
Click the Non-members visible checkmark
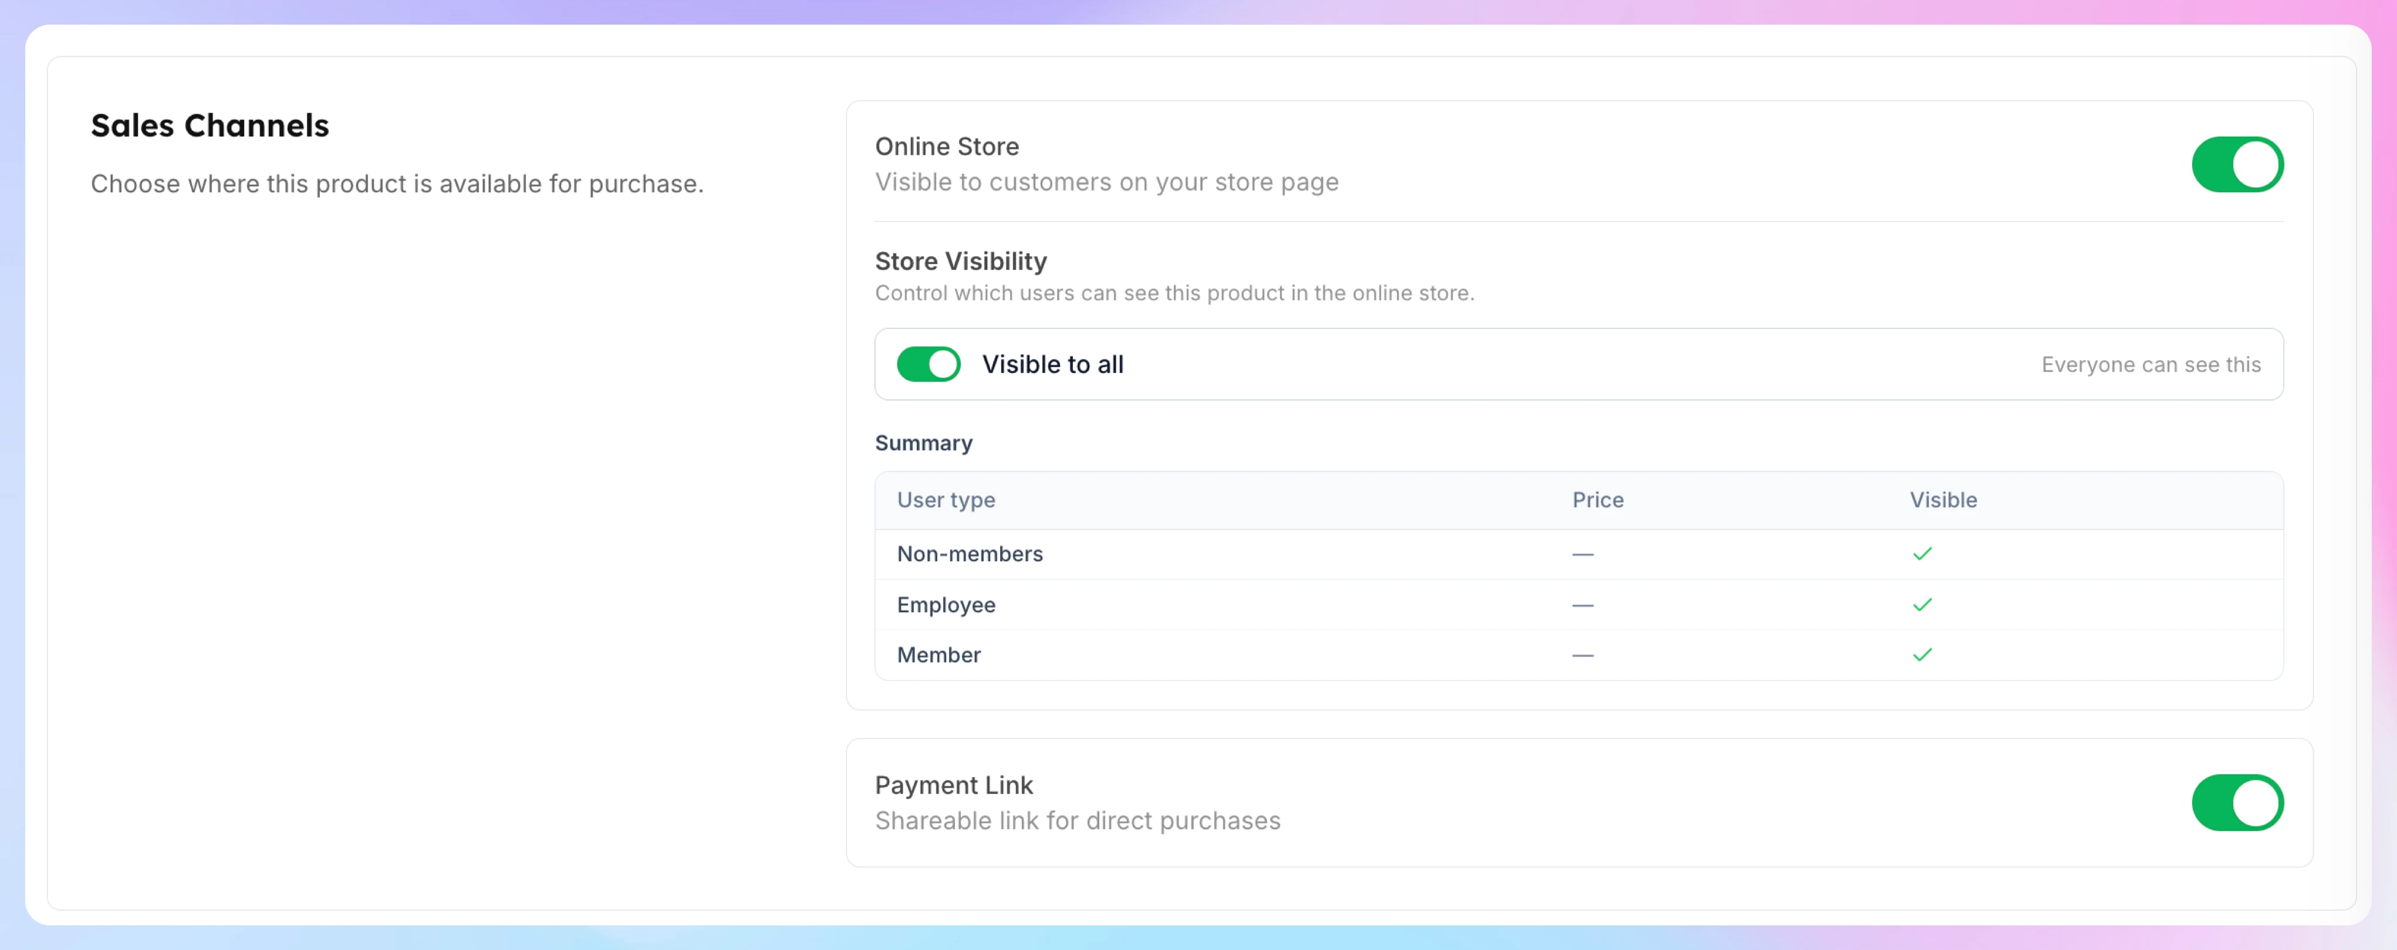1922,554
